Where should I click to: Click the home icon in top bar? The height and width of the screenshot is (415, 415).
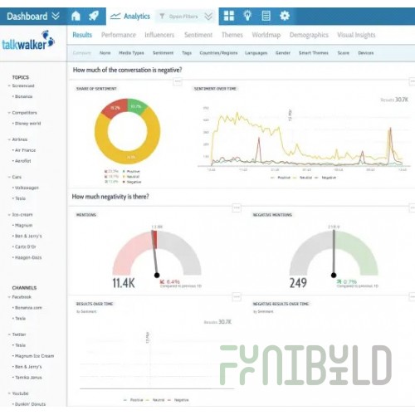(x=76, y=16)
